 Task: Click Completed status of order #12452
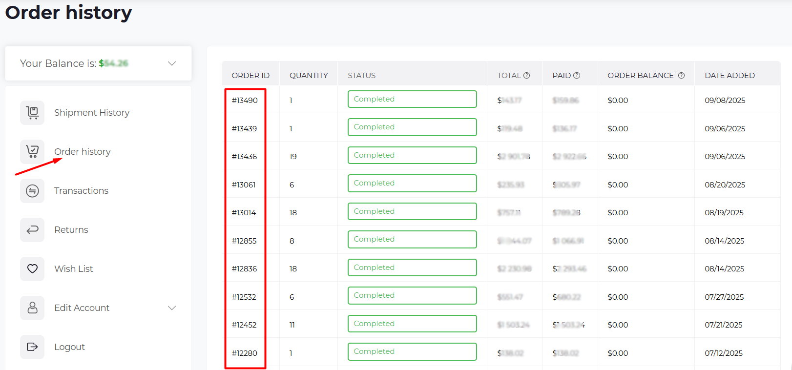click(x=412, y=324)
